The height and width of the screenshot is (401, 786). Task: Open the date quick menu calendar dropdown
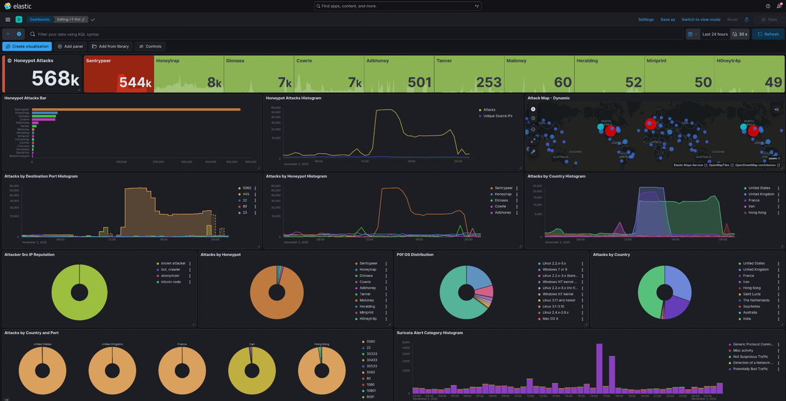tap(693, 34)
